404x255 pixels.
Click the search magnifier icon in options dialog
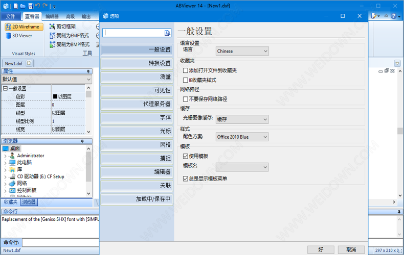[x=167, y=33]
